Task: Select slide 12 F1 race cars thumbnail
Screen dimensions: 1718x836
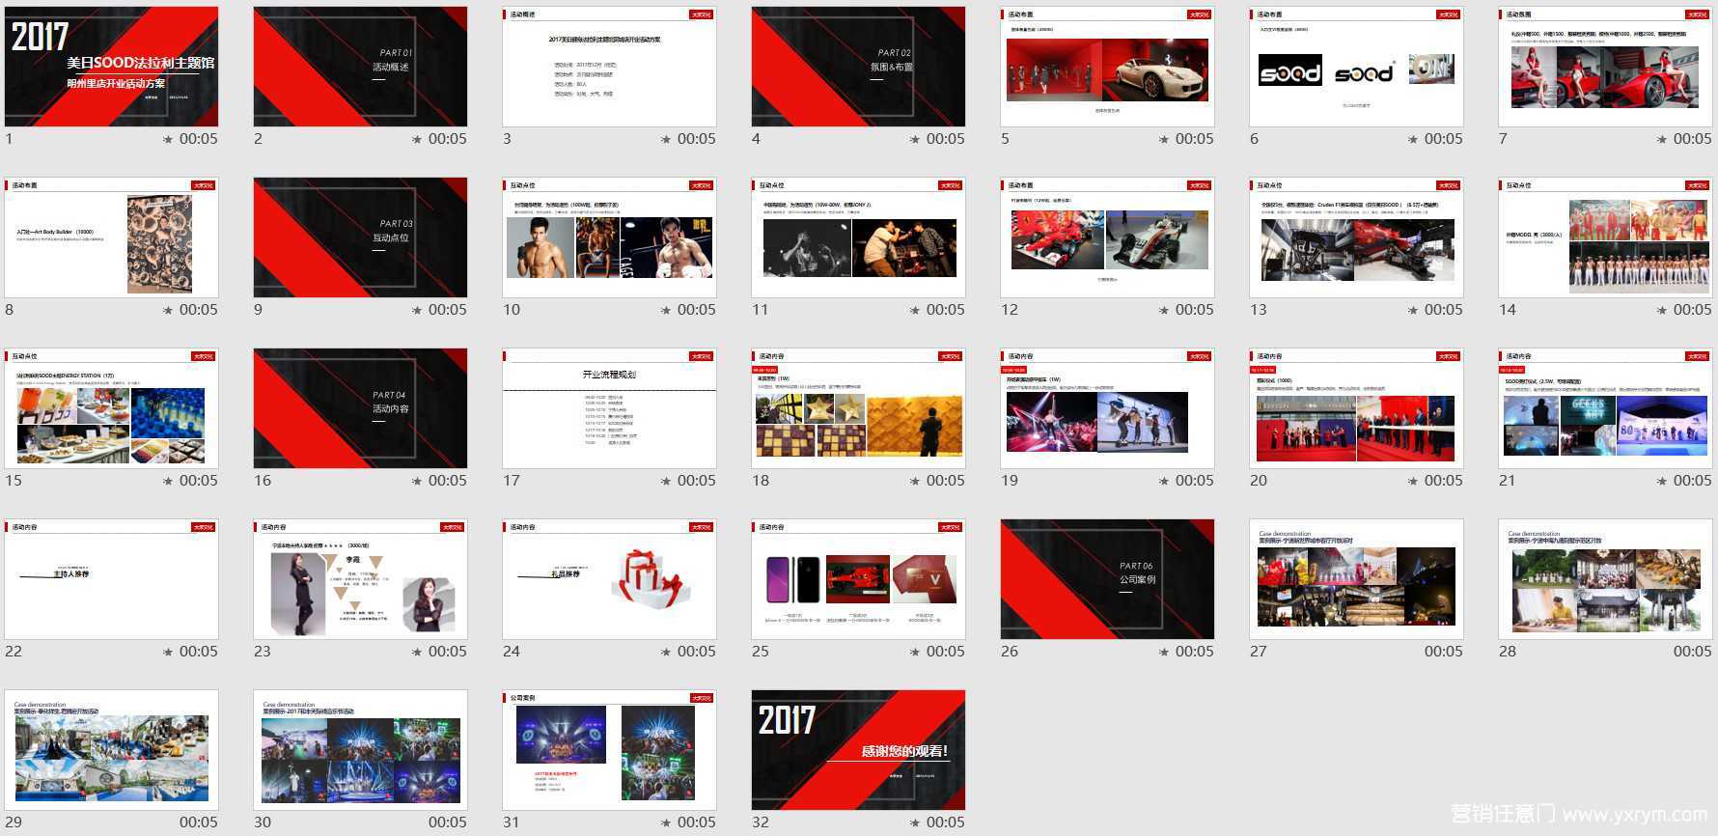Action: pos(1108,237)
